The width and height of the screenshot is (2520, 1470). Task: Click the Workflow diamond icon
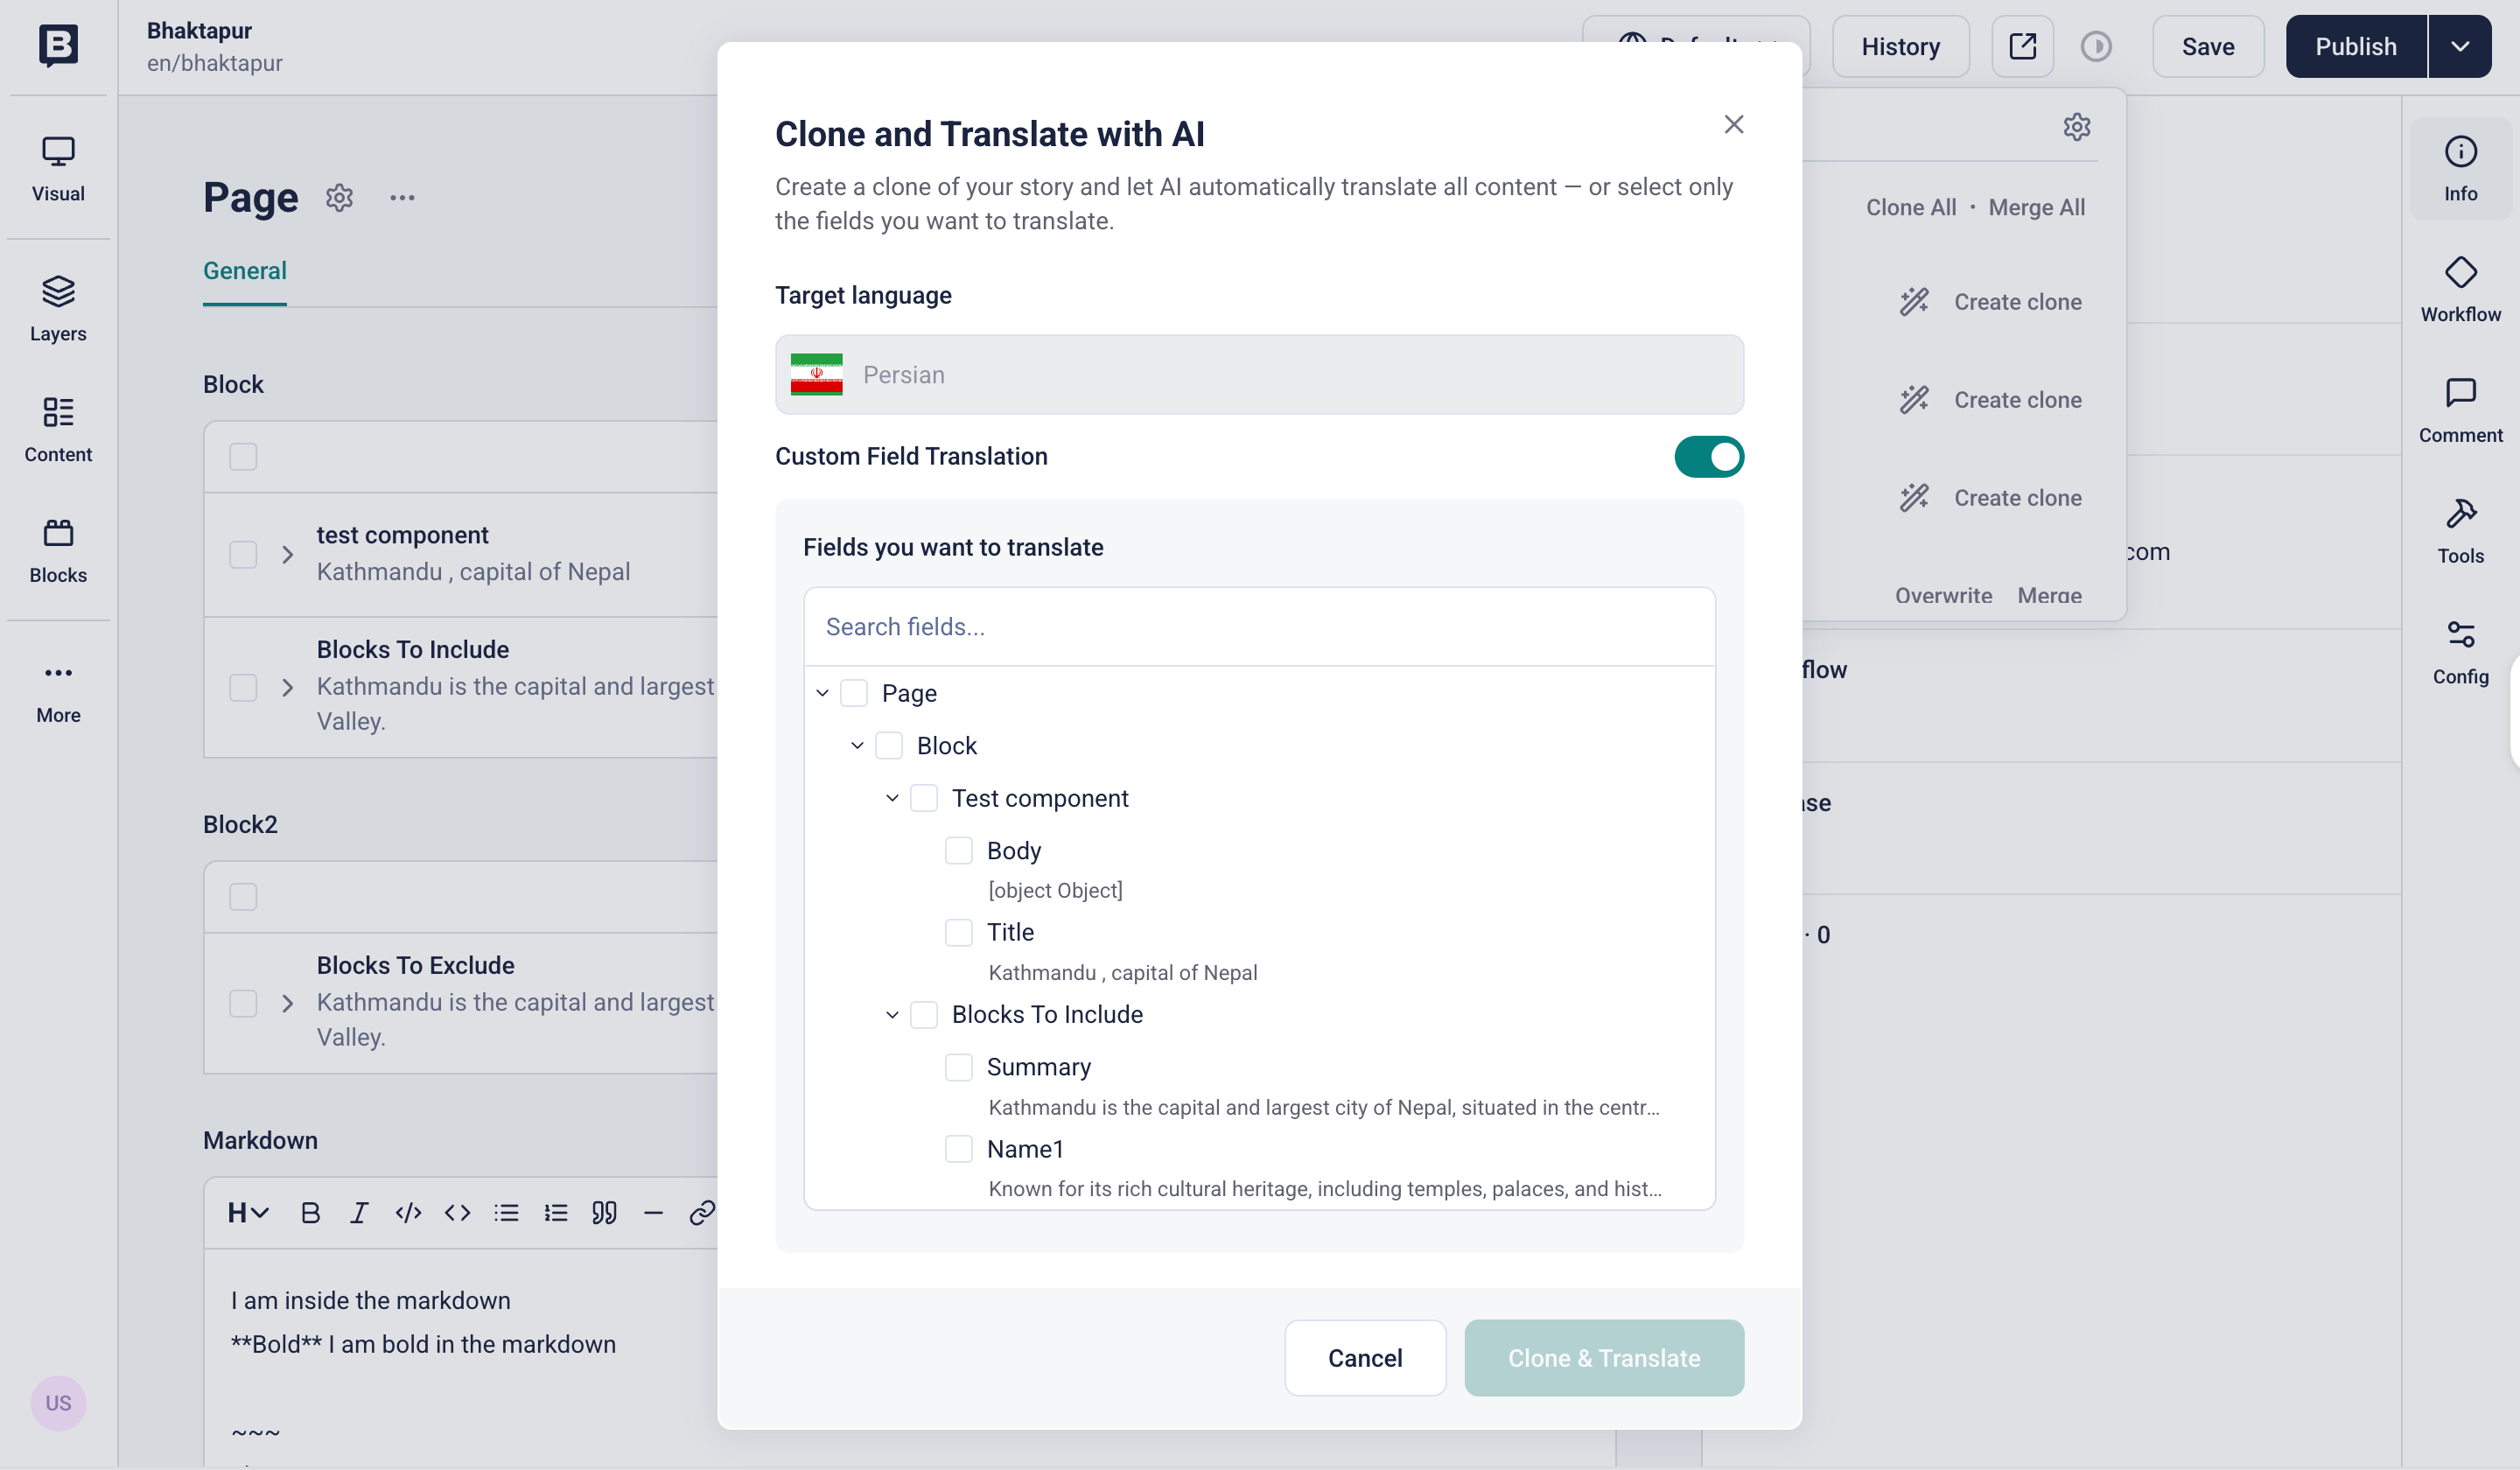click(2460, 272)
